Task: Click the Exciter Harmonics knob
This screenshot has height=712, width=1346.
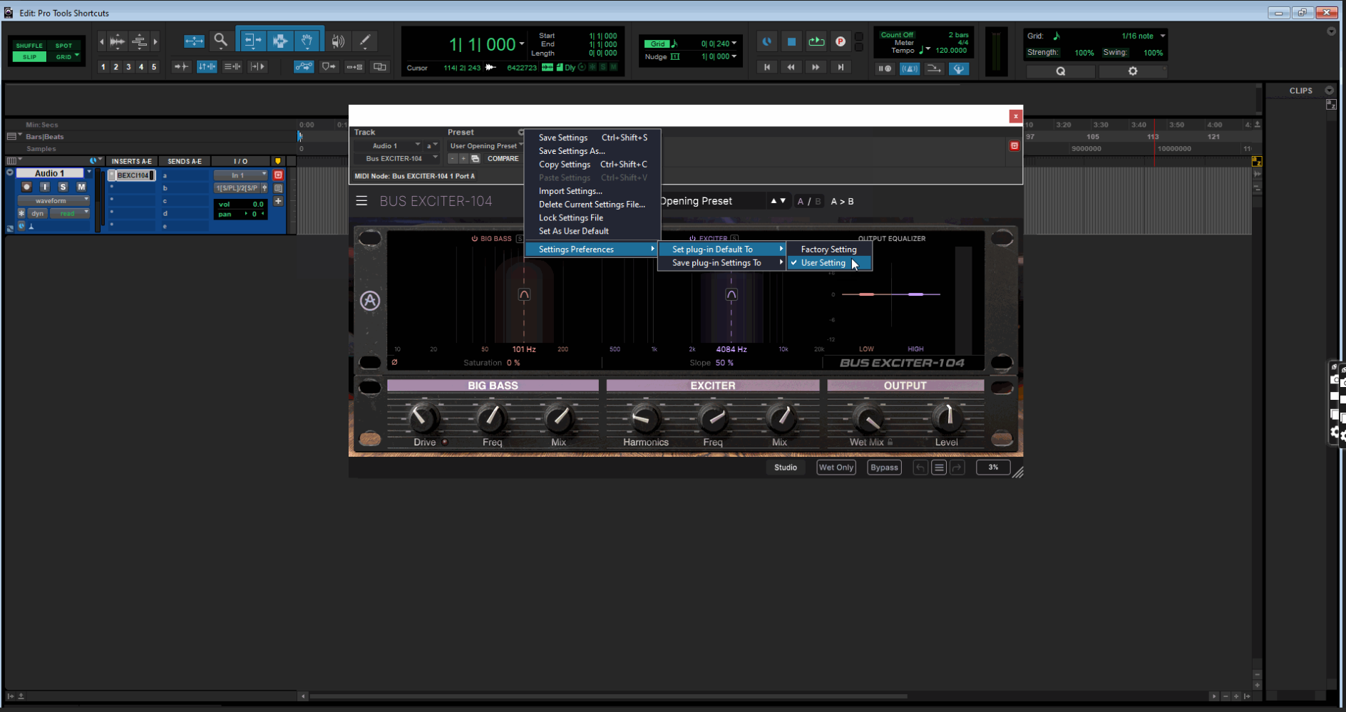Action: (645, 418)
